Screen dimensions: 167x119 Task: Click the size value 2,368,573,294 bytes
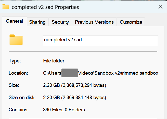(74, 85)
